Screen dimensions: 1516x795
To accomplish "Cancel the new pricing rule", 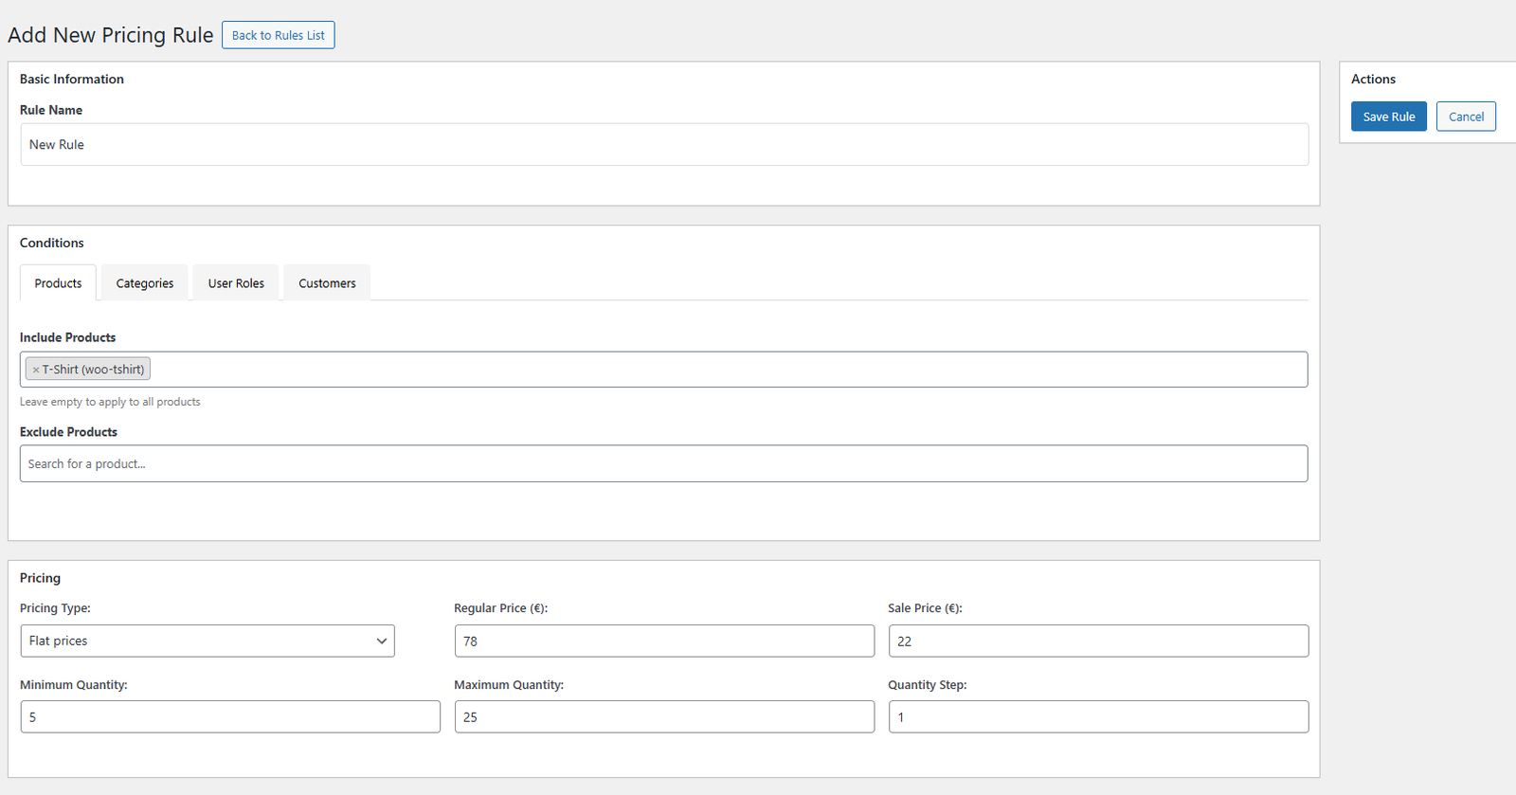I will pyautogui.click(x=1466, y=117).
